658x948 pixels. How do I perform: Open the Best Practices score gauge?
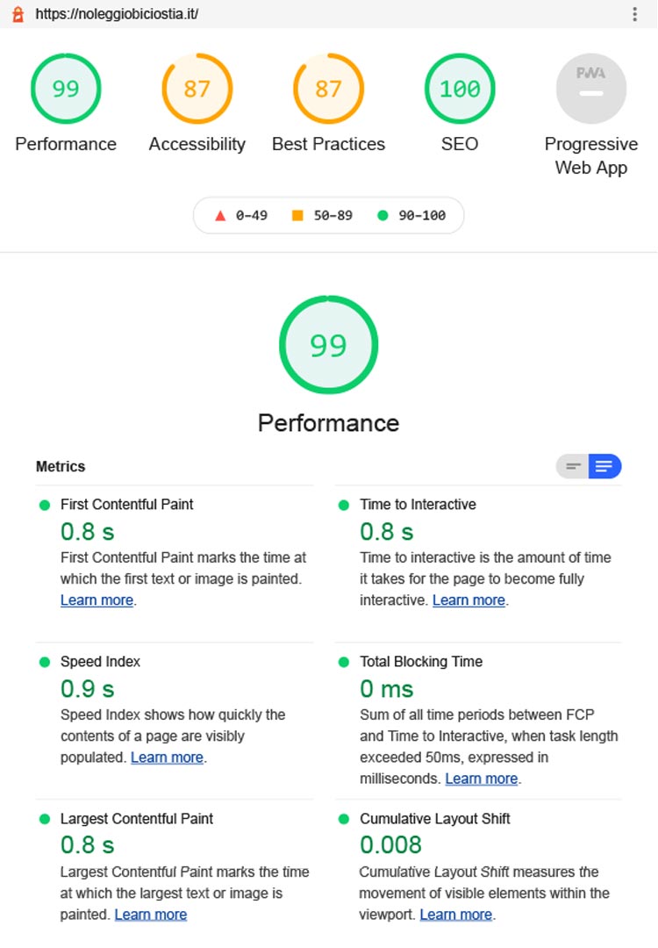[328, 89]
